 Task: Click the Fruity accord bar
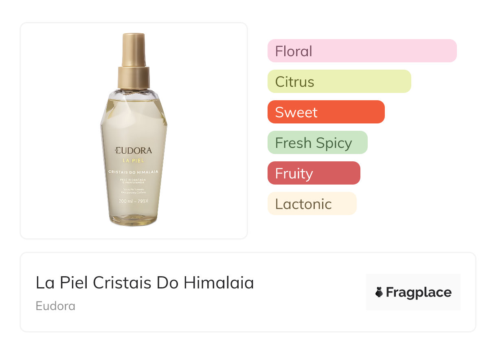pyautogui.click(x=314, y=173)
